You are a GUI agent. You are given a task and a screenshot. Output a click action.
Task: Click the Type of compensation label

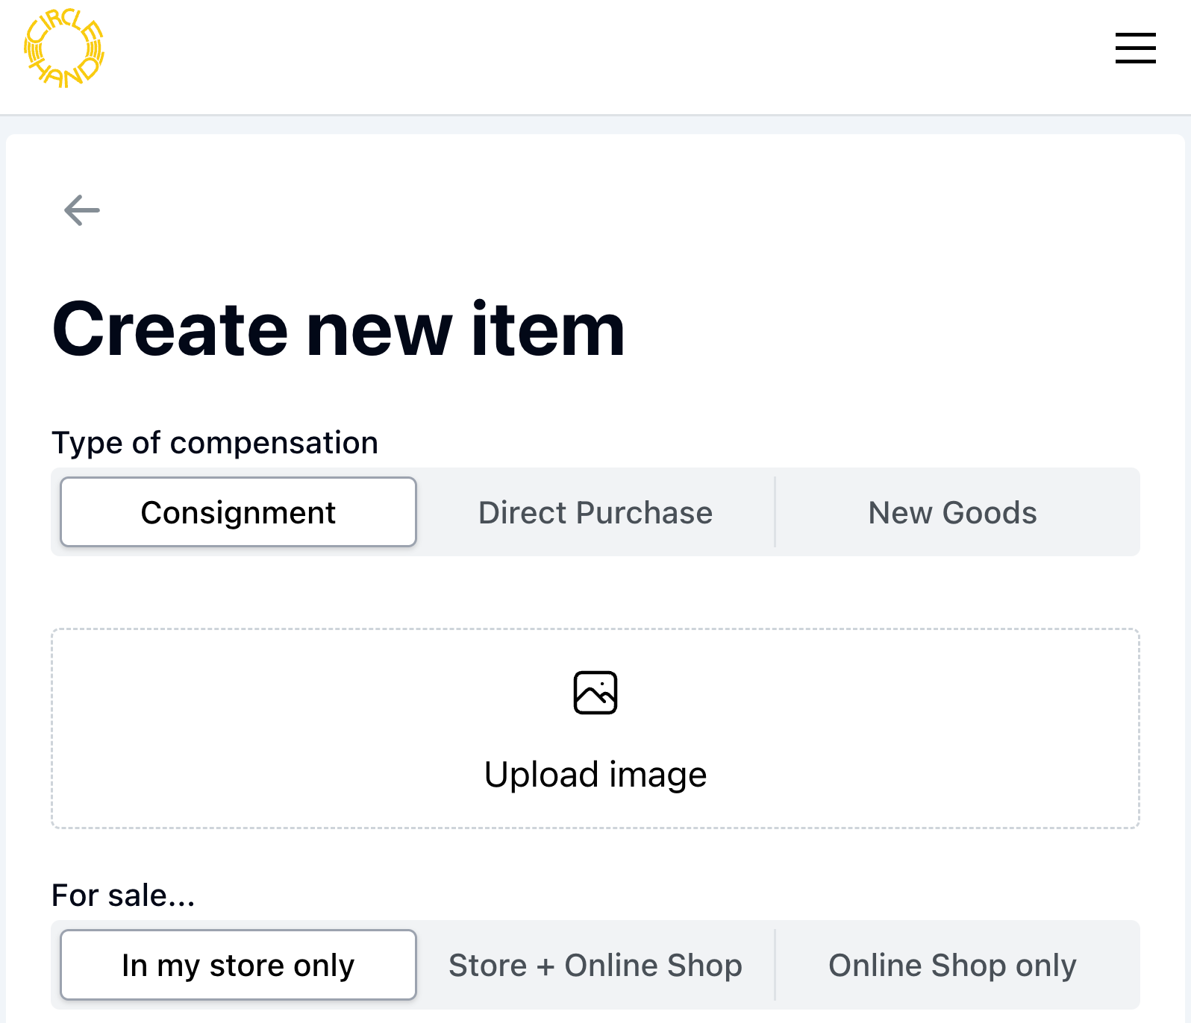click(215, 443)
